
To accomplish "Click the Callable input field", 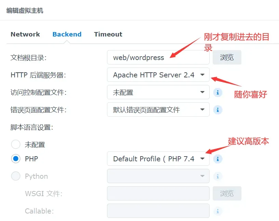I will pos(158,211).
